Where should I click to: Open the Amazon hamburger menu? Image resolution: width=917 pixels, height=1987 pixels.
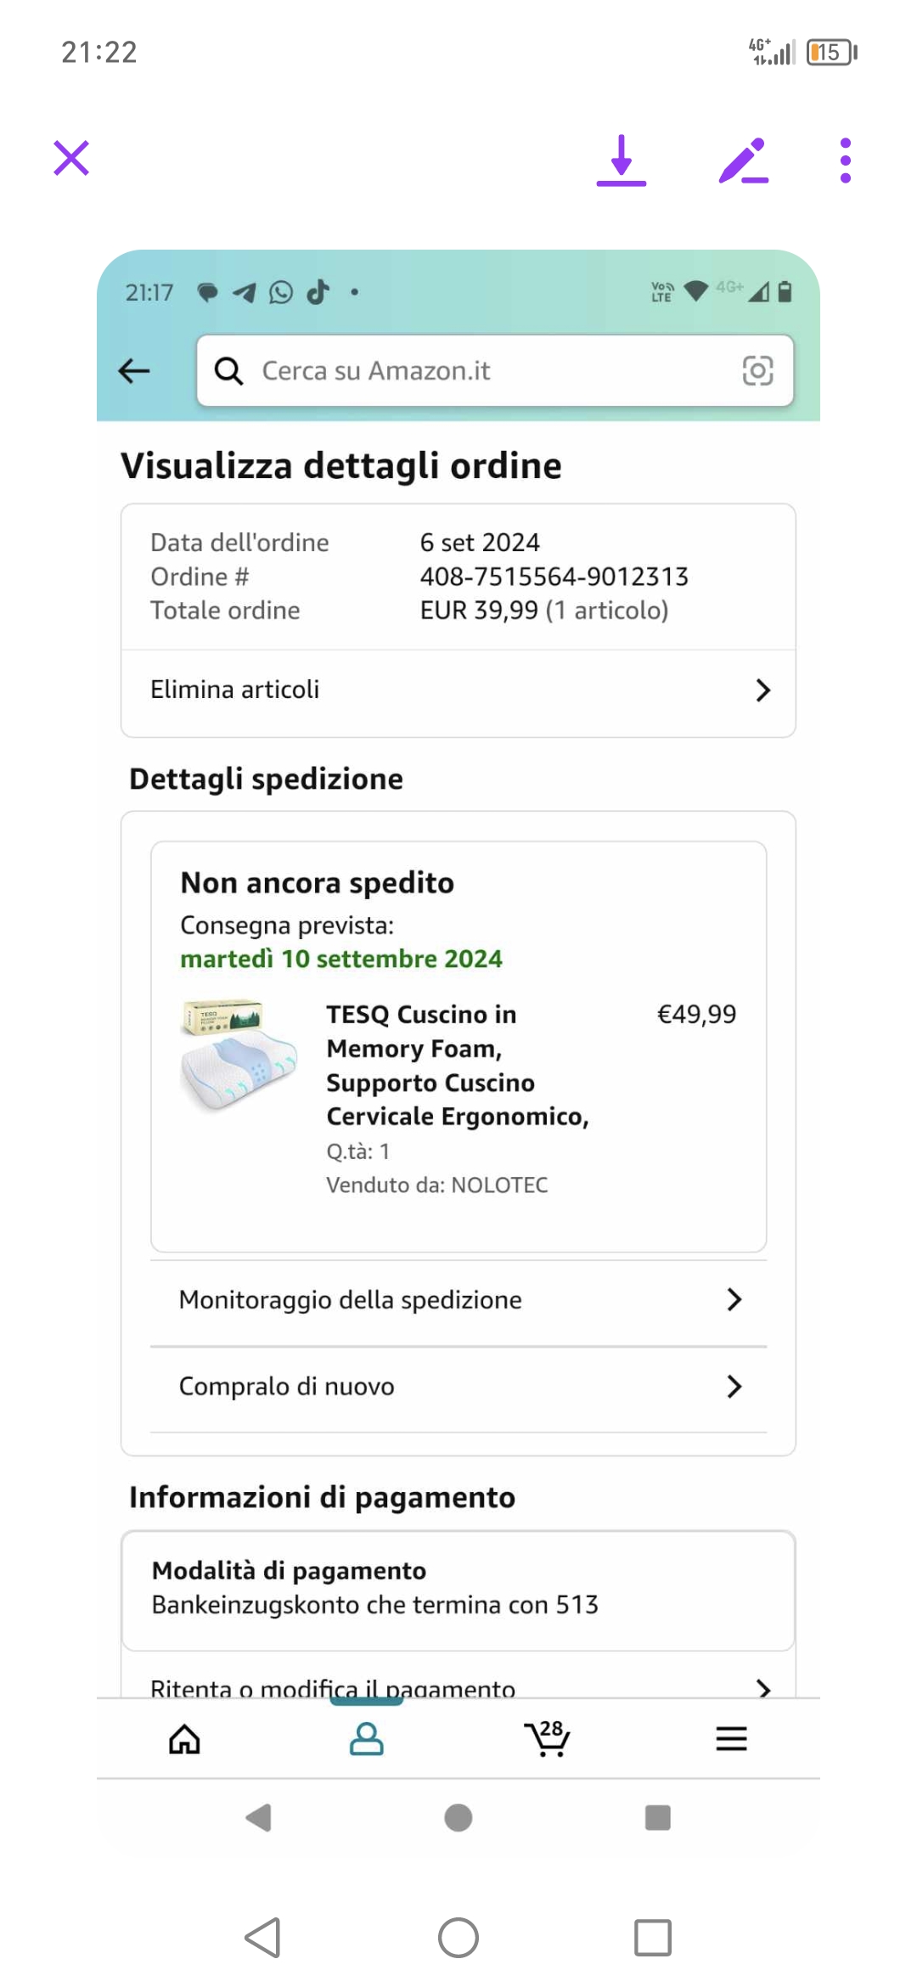click(731, 1739)
